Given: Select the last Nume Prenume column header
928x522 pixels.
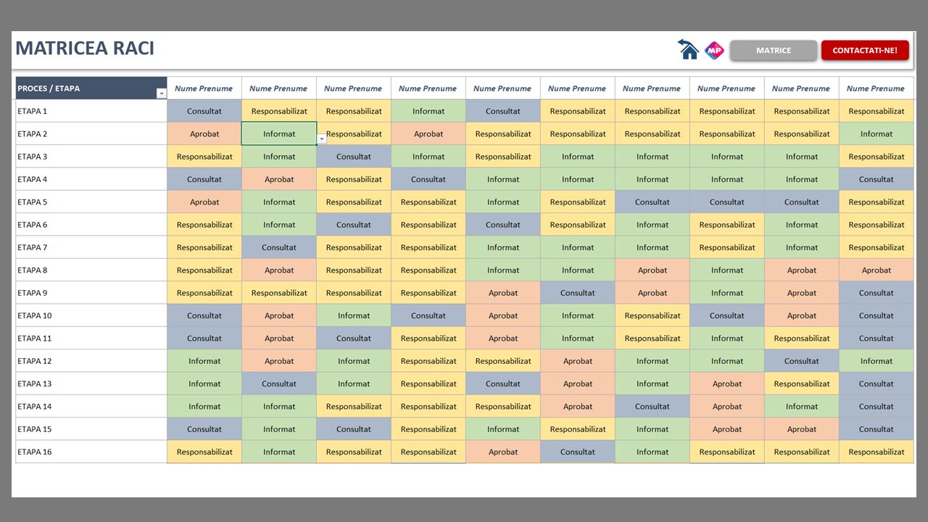Looking at the screenshot, I should [875, 88].
